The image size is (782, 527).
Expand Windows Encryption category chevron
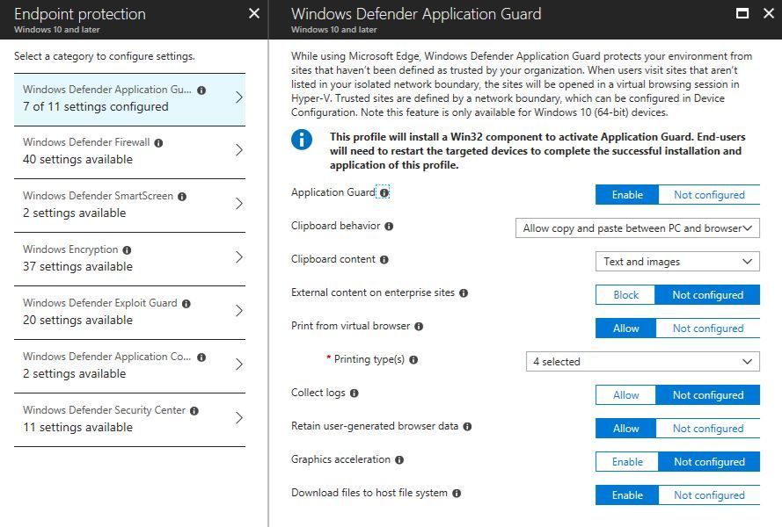[x=239, y=257]
